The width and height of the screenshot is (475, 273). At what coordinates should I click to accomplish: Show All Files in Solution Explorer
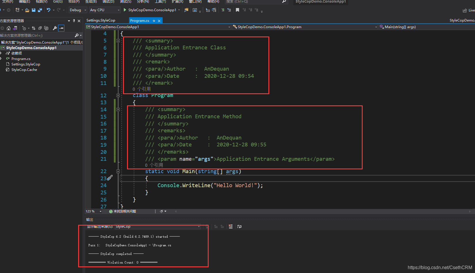(x=46, y=28)
